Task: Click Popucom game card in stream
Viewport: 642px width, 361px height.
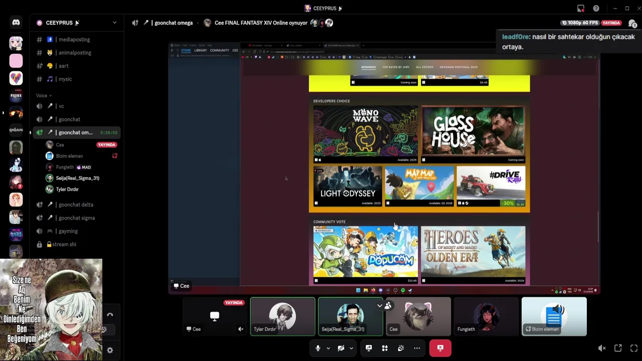Action: (365, 255)
